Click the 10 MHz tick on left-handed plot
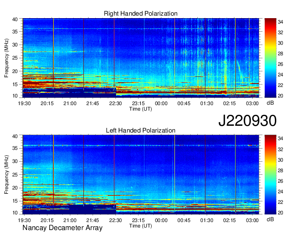The width and height of the screenshot is (288, 233). tap(15, 213)
